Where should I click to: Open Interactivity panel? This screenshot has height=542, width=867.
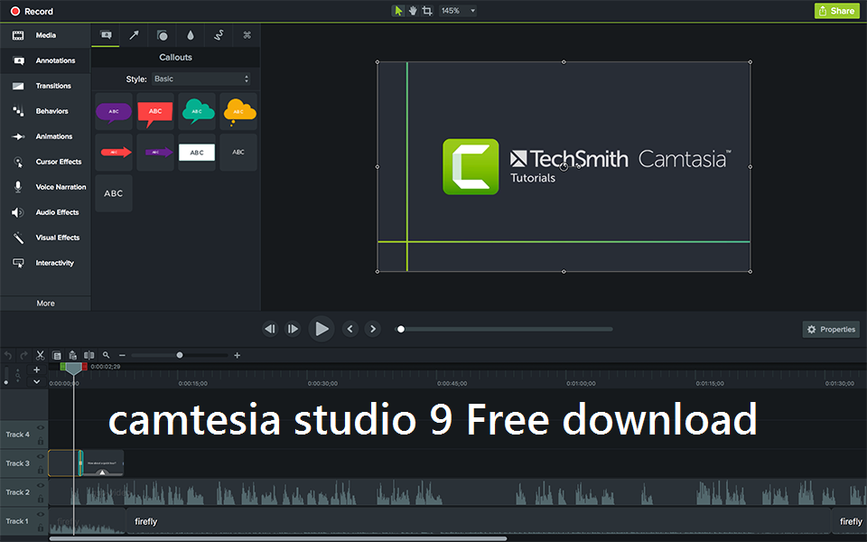pyautogui.click(x=45, y=263)
